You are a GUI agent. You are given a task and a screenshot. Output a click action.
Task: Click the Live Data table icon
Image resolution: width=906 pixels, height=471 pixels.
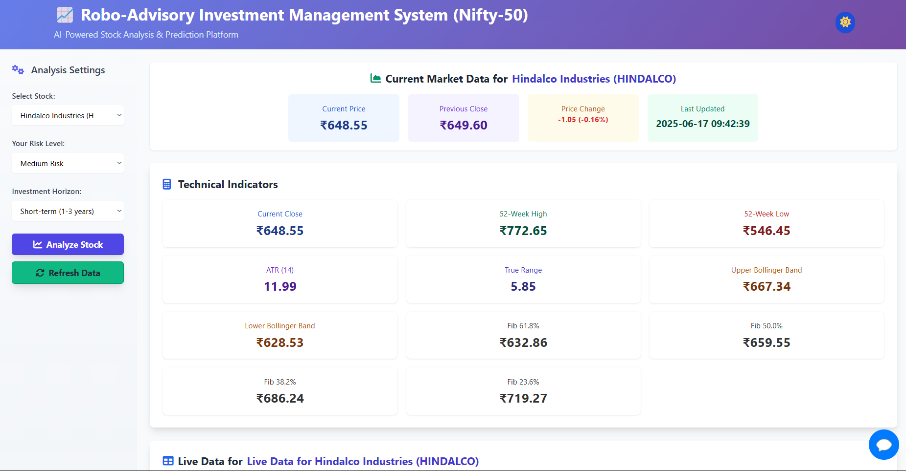click(x=168, y=461)
